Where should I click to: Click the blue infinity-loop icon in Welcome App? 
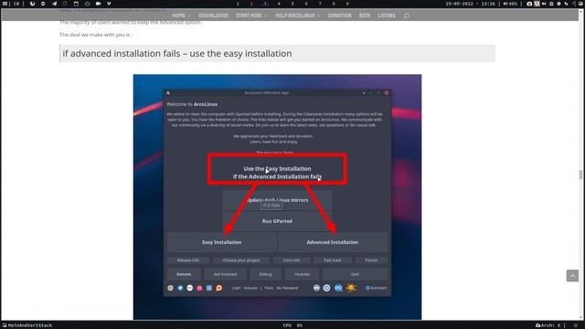click(338, 288)
